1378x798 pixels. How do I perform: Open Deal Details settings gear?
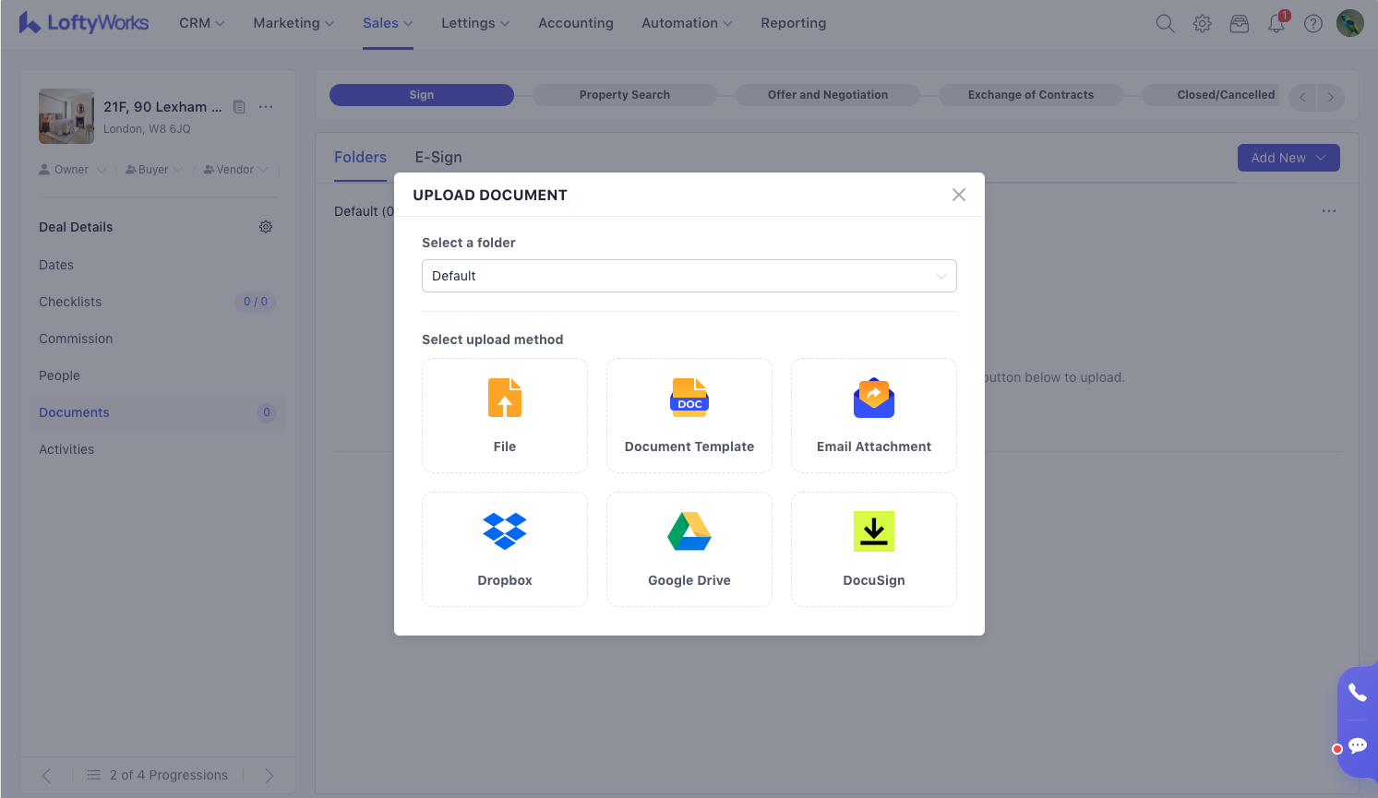pyautogui.click(x=266, y=227)
